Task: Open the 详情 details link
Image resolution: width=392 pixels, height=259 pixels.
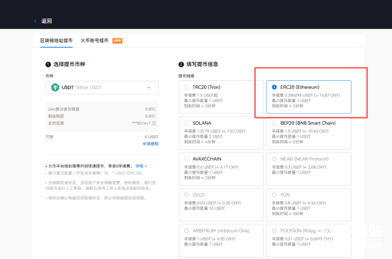Action: coord(141,166)
